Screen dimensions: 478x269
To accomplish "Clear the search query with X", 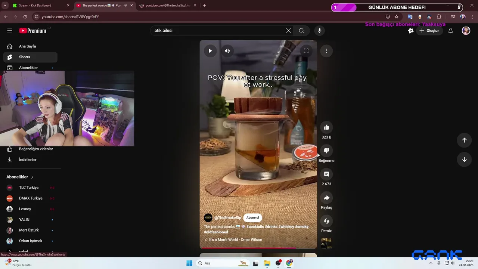I will click(x=288, y=31).
